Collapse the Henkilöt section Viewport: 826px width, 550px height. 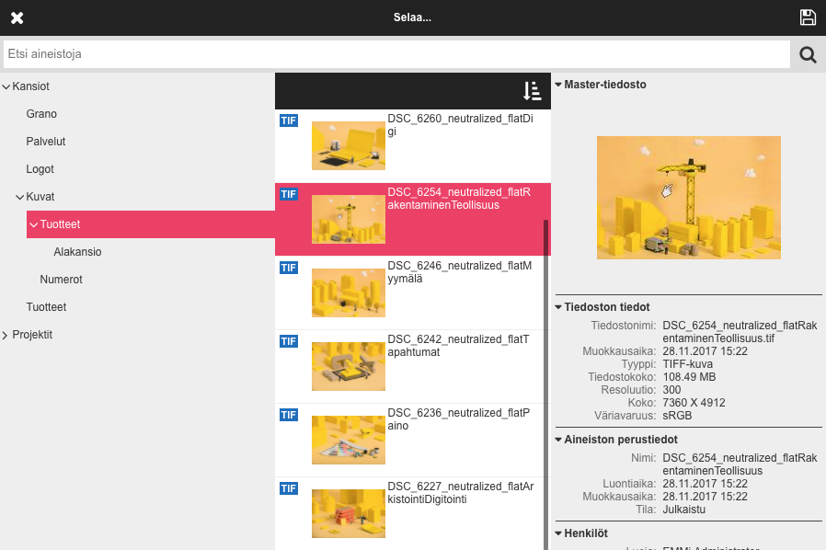tap(558, 533)
